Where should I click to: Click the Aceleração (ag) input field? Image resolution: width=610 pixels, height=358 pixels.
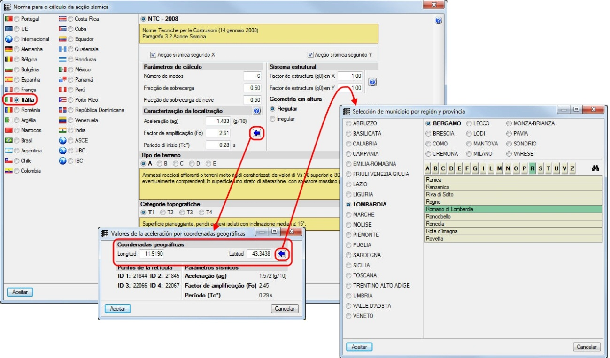pyautogui.click(x=218, y=121)
